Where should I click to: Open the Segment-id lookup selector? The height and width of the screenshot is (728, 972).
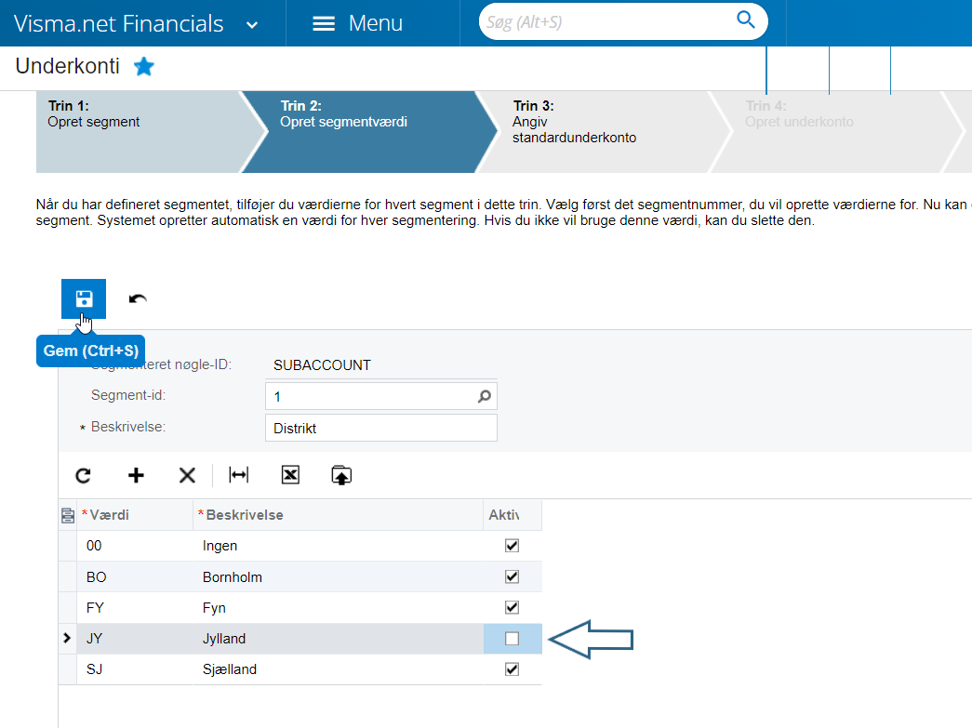click(x=484, y=397)
